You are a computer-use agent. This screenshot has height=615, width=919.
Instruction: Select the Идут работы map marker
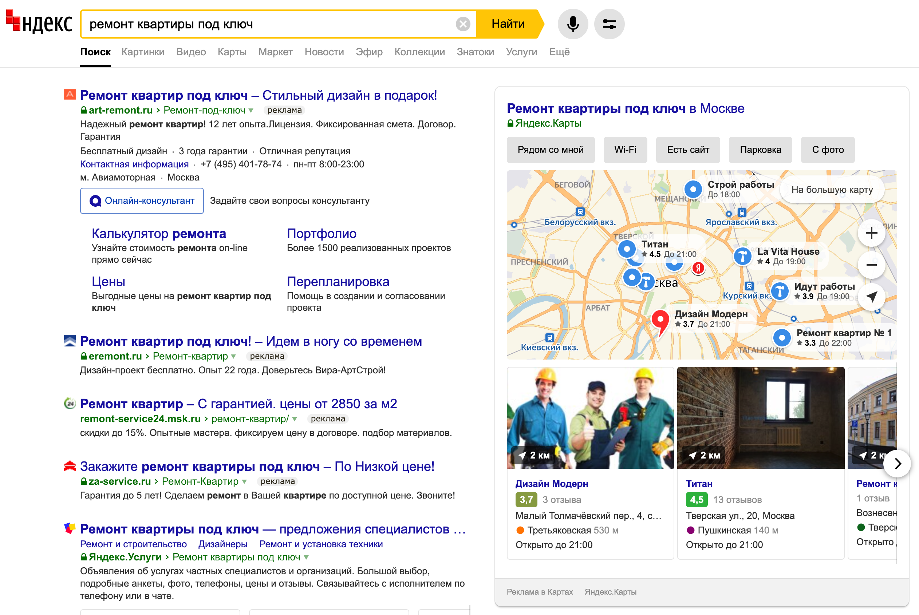(x=780, y=291)
